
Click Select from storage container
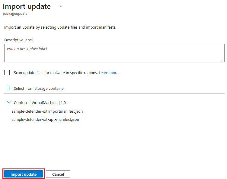tap(39, 88)
